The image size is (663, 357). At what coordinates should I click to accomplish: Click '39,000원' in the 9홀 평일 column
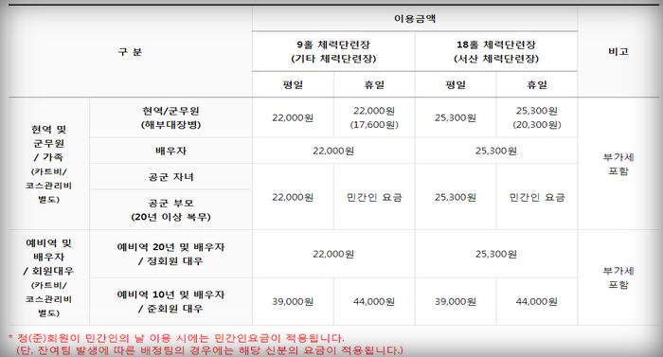293,301
